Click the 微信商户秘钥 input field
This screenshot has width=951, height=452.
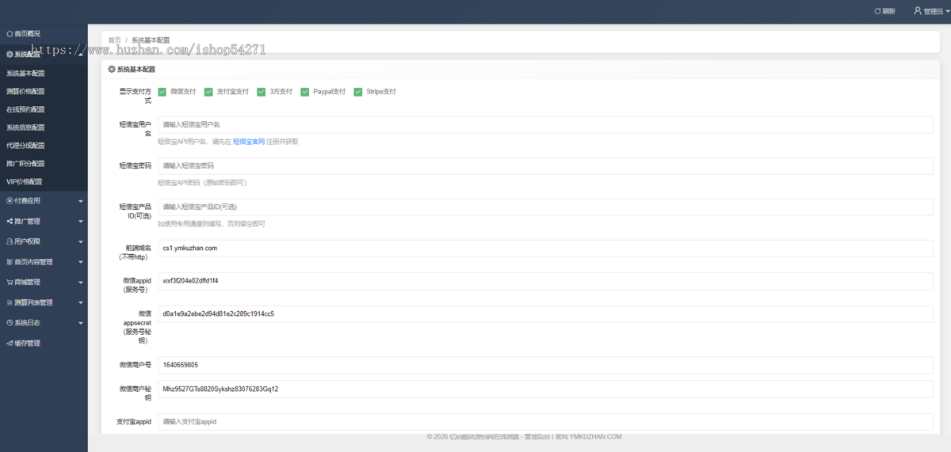point(545,389)
